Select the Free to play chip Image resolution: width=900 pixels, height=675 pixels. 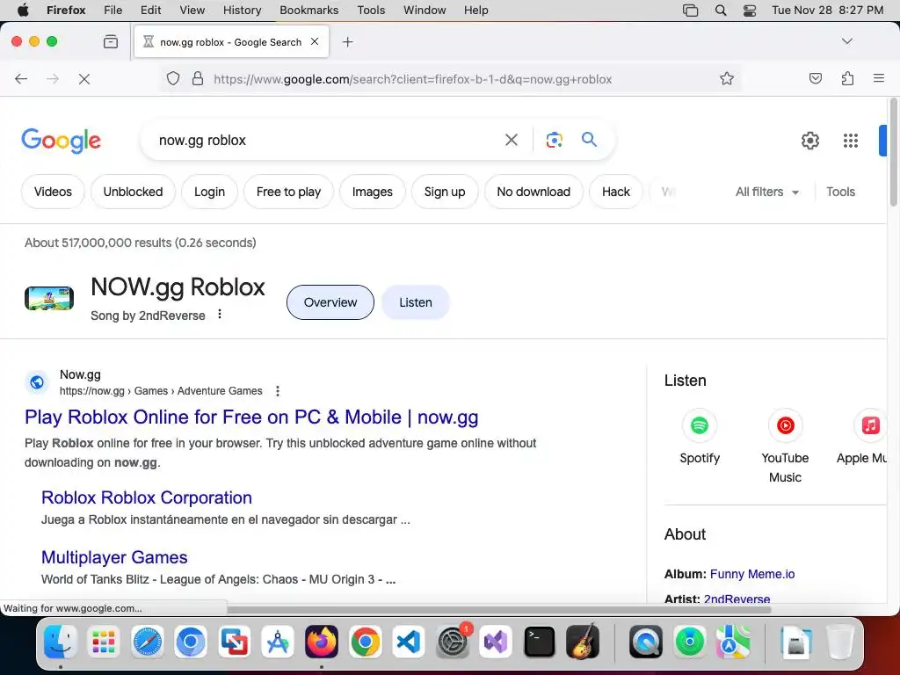288,192
